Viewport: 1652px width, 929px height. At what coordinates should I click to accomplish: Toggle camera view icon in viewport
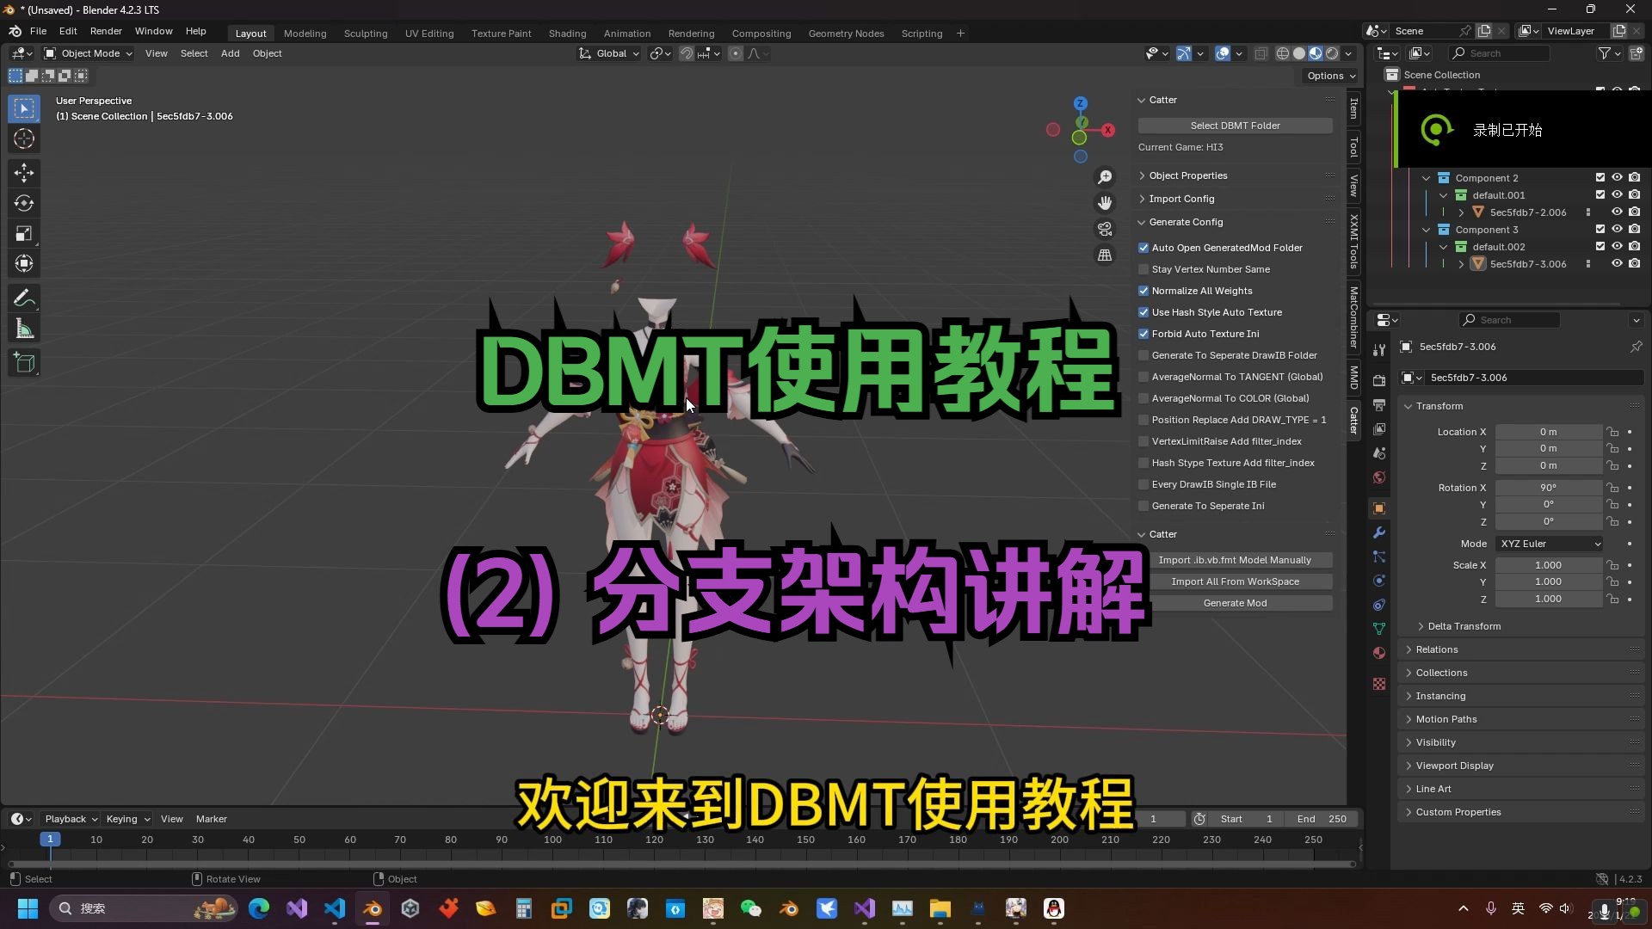(1105, 230)
